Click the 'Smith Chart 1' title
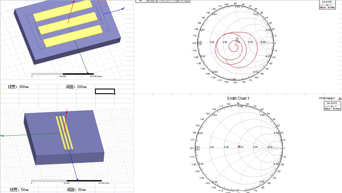The image size is (342, 193). 238,99
